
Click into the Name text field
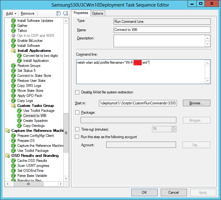coord(162,30)
